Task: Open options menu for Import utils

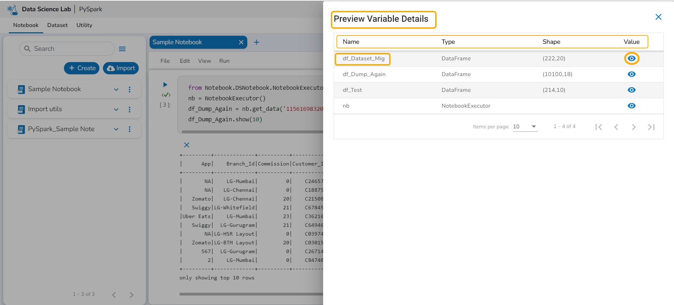Action: [x=130, y=109]
